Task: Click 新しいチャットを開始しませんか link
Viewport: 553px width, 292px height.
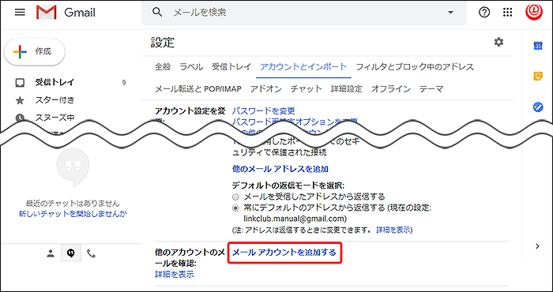Action: tap(73, 214)
